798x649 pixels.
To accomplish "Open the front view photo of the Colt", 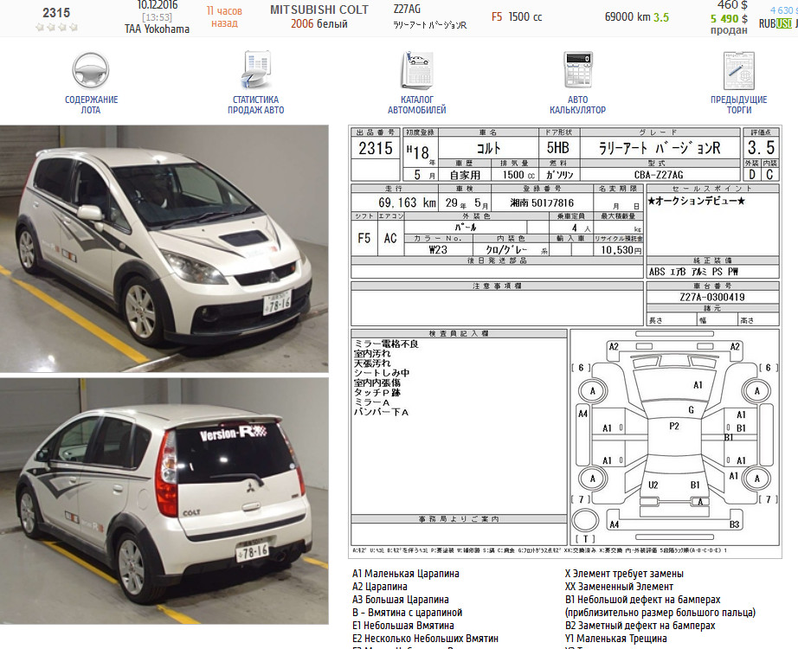I will tap(164, 248).
